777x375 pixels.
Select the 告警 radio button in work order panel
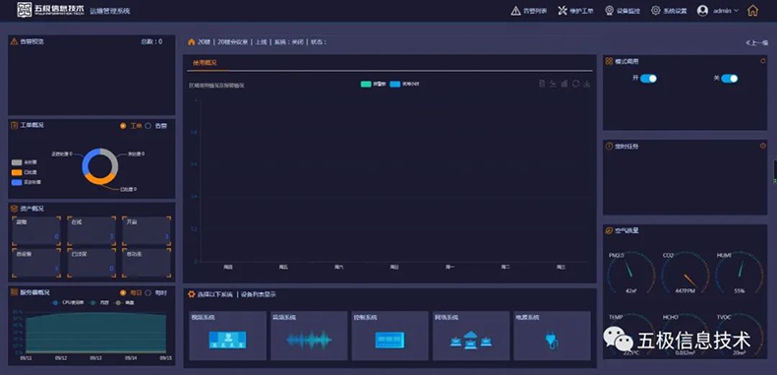[x=148, y=126]
